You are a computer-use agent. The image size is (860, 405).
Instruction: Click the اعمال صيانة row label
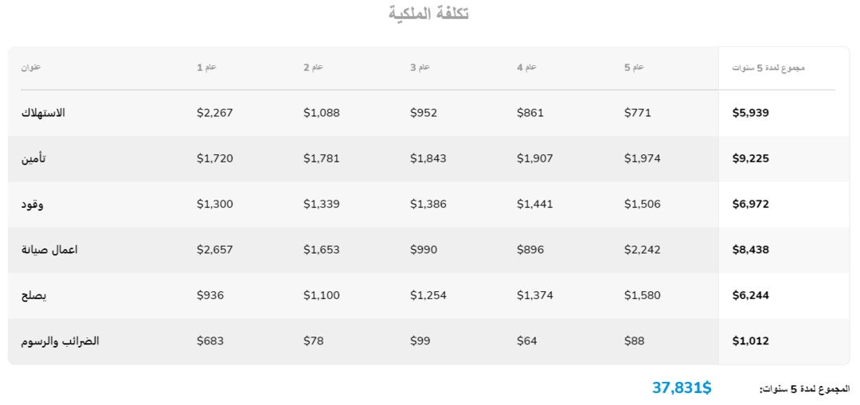[49, 250]
